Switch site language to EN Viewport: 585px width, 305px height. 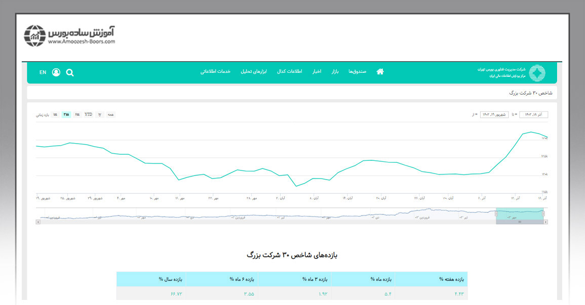click(43, 72)
